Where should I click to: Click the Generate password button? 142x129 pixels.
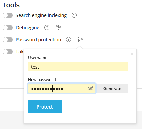click(112, 88)
